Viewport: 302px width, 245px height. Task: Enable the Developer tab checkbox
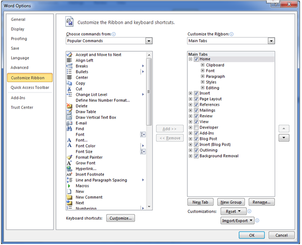pyautogui.click(x=196, y=127)
